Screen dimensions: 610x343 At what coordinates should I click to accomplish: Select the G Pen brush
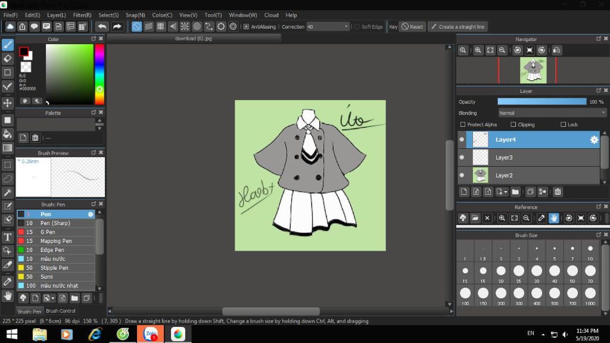(x=56, y=232)
